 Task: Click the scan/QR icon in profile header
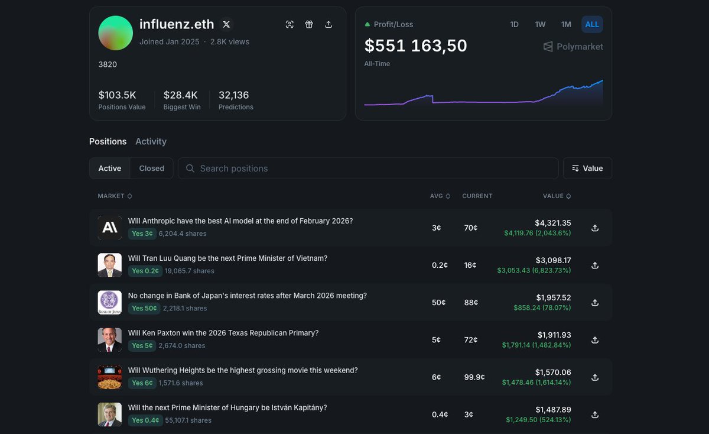[290, 24]
